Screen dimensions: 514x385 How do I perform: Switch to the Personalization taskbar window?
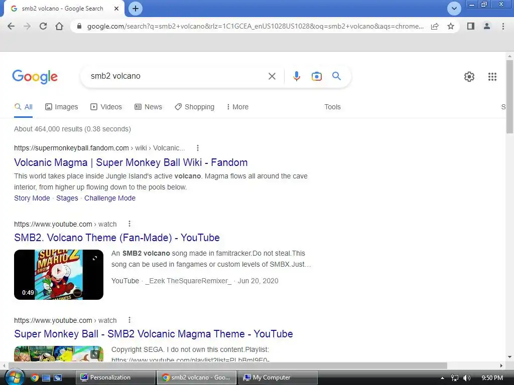(x=115, y=377)
